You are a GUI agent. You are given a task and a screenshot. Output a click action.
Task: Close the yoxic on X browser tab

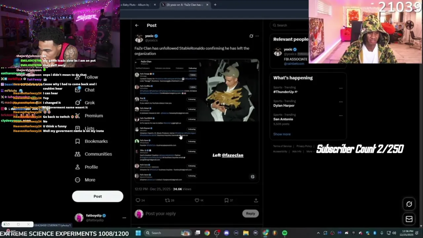click(207, 5)
